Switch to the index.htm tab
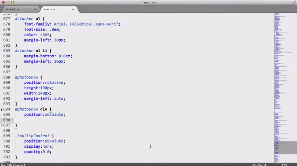Viewport: 297px width, 166px height. click(12, 9)
